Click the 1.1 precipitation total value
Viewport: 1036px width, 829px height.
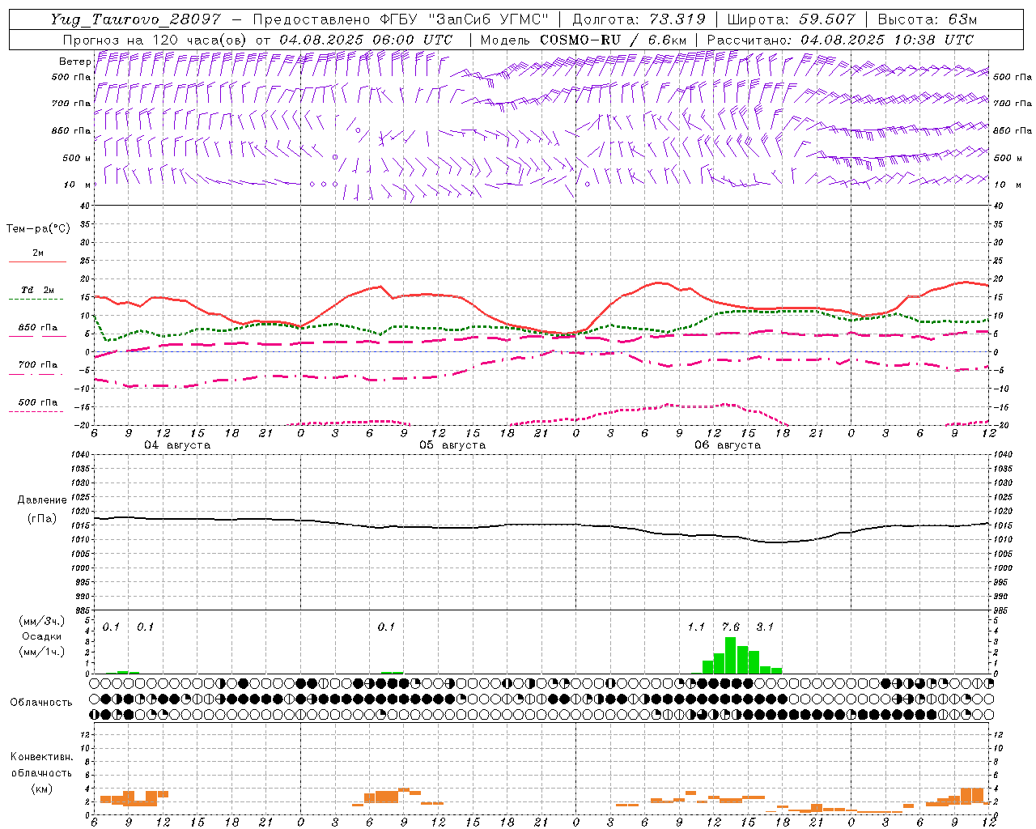(696, 627)
